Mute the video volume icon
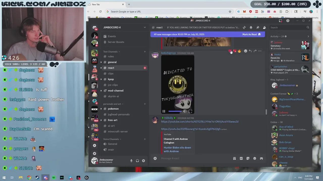Image resolution: width=323 pixels, height=181 pixels. pos(185,111)
